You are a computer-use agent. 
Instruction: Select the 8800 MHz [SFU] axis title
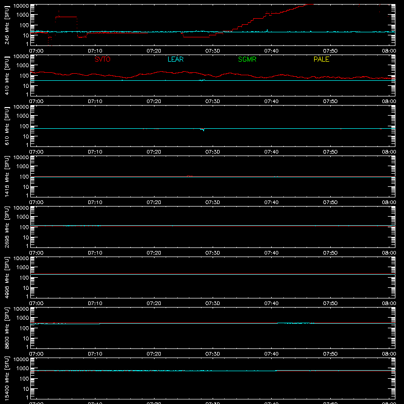[7, 328]
